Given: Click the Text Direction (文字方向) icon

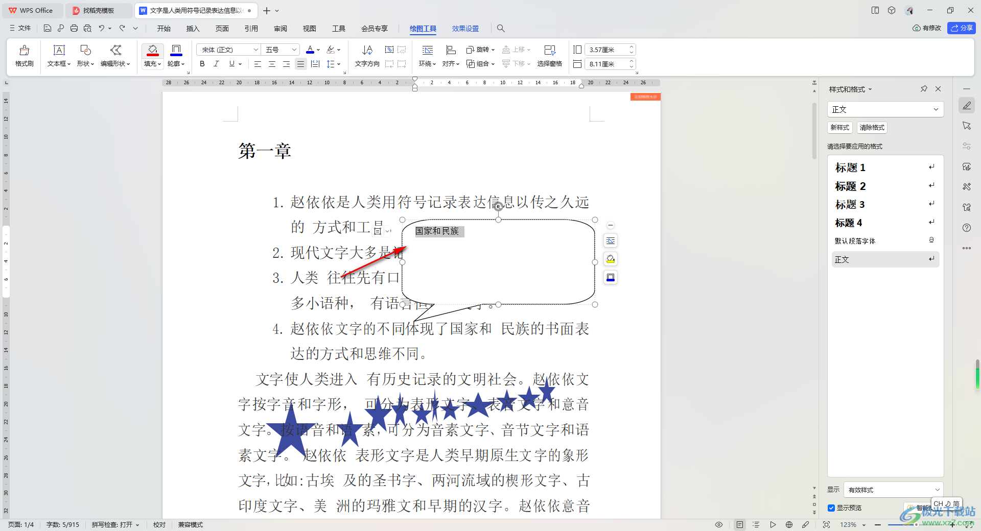Looking at the screenshot, I should [x=367, y=50].
